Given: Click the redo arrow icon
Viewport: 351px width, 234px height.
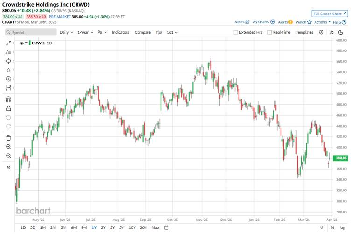Looking at the screenshot, I should tap(8, 126).
